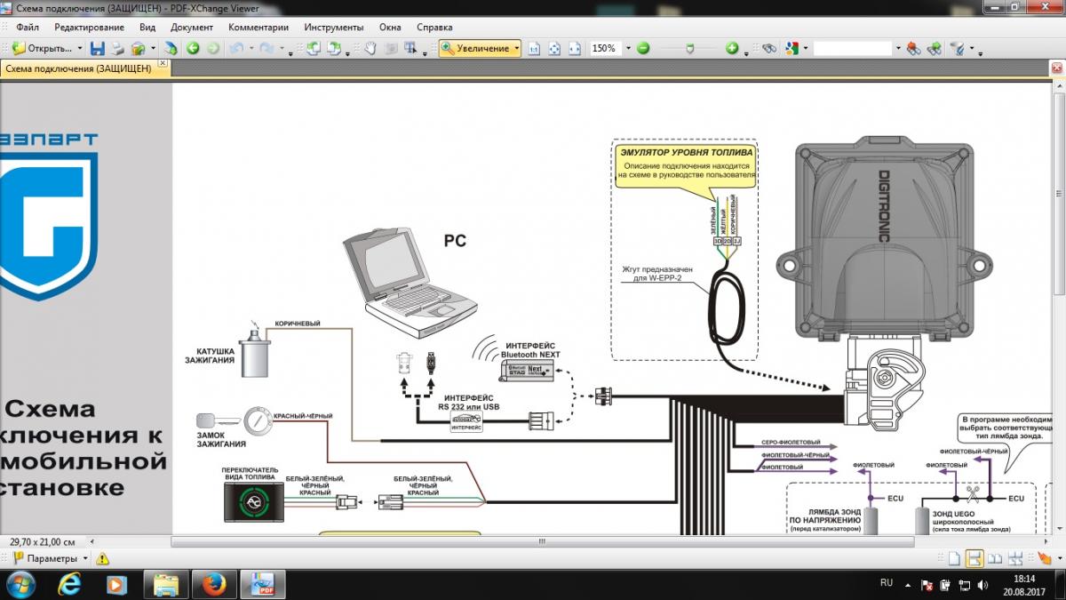Screen dimensions: 1066x600
Task: Open Firefox from the taskbar
Action: pos(212,583)
